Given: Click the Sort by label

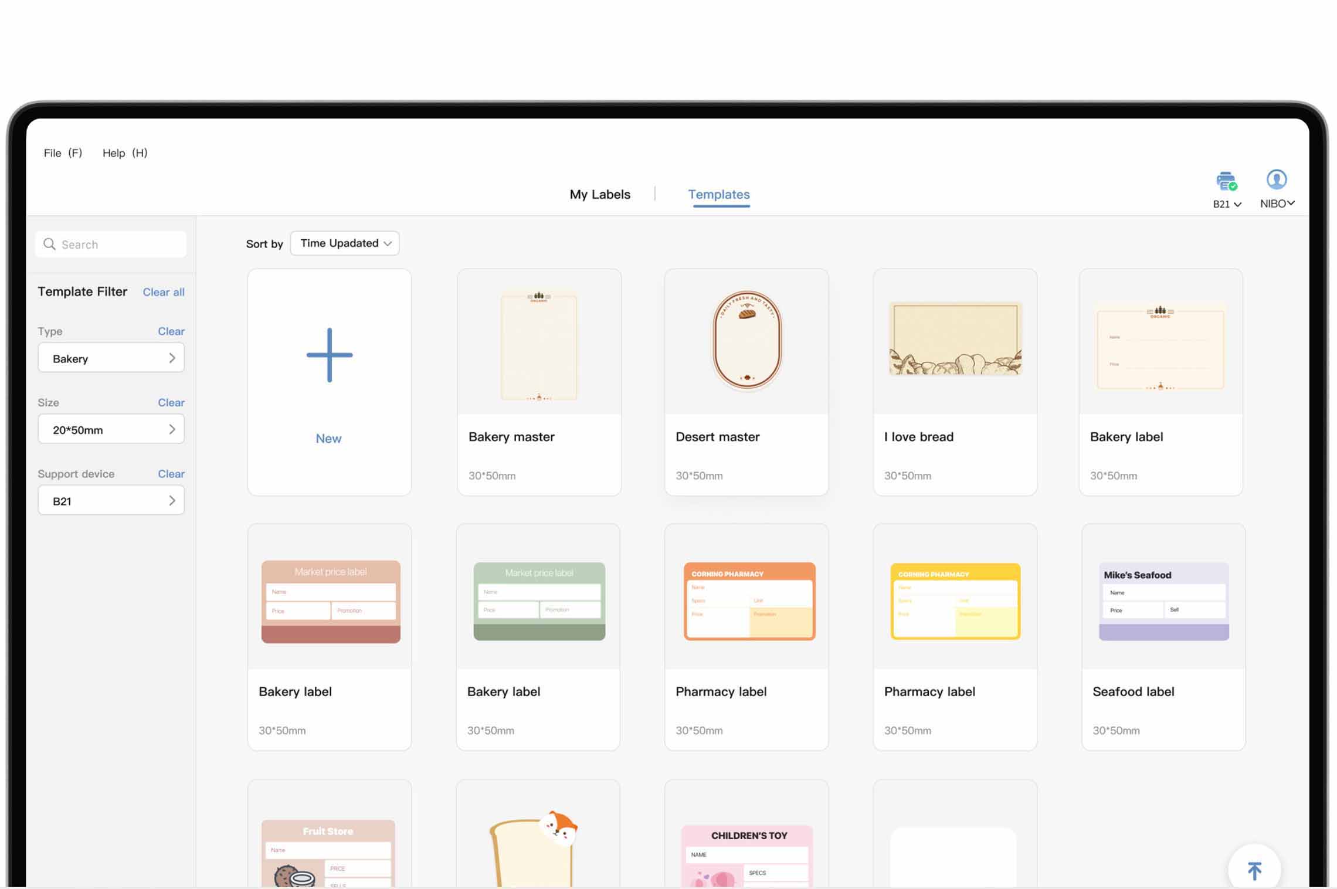Looking at the screenshot, I should click(264, 244).
